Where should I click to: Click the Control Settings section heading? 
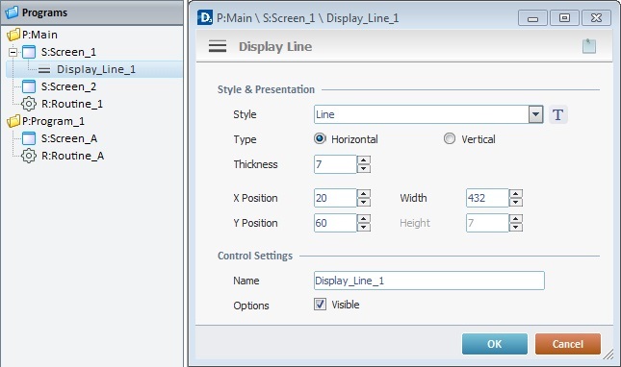[255, 256]
